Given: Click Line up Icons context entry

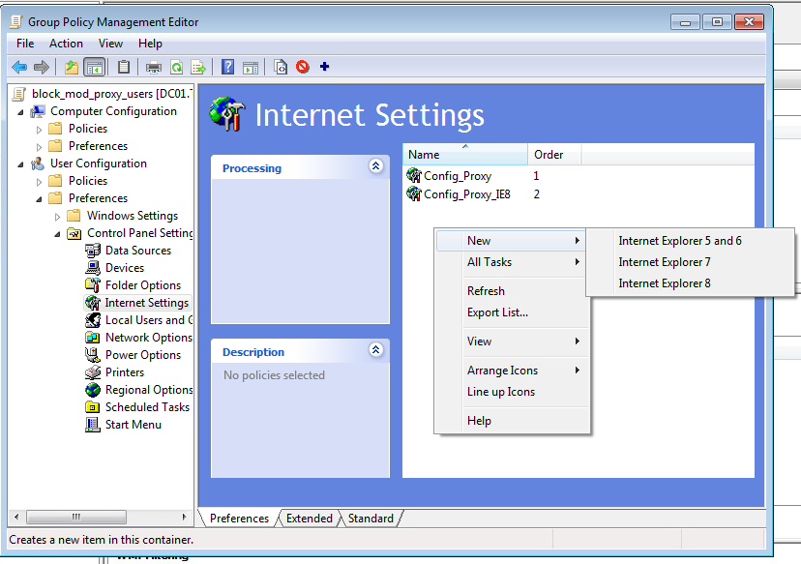Looking at the screenshot, I should point(511,392).
